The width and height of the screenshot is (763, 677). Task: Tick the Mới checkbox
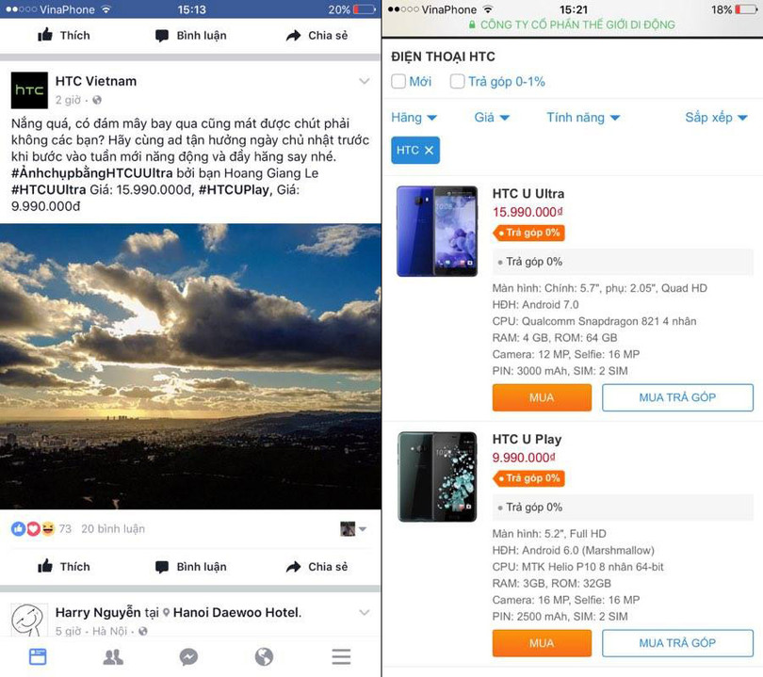click(398, 81)
